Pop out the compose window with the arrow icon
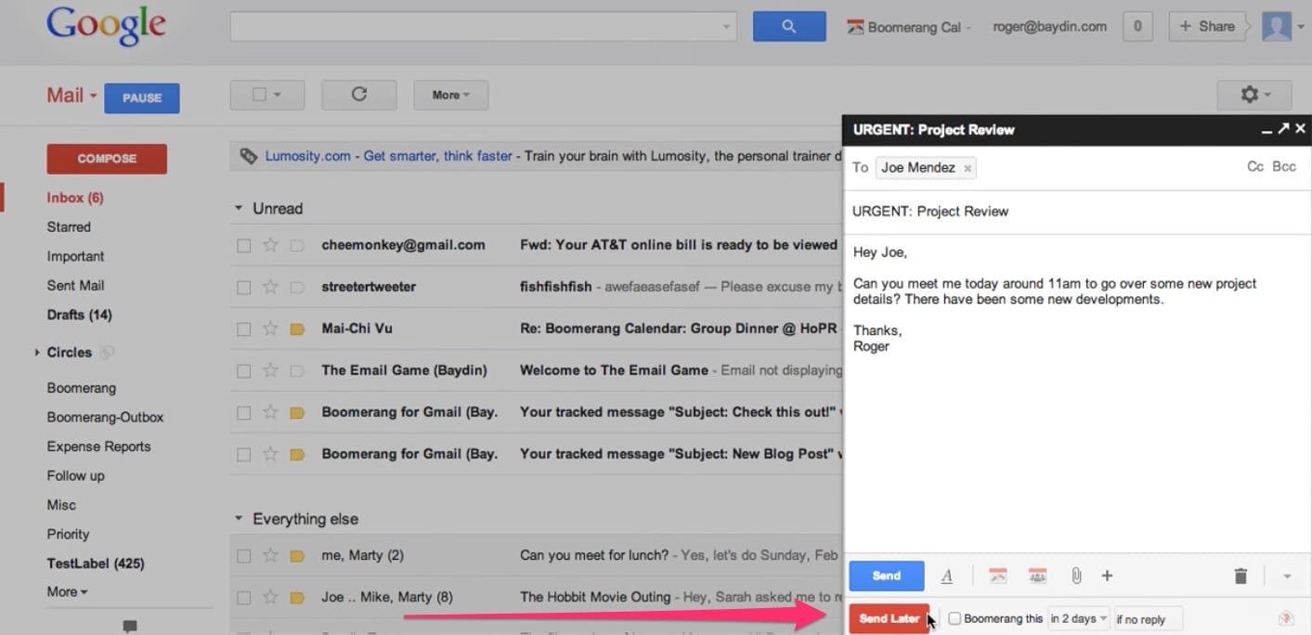The width and height of the screenshot is (1312, 635). coord(1283,129)
